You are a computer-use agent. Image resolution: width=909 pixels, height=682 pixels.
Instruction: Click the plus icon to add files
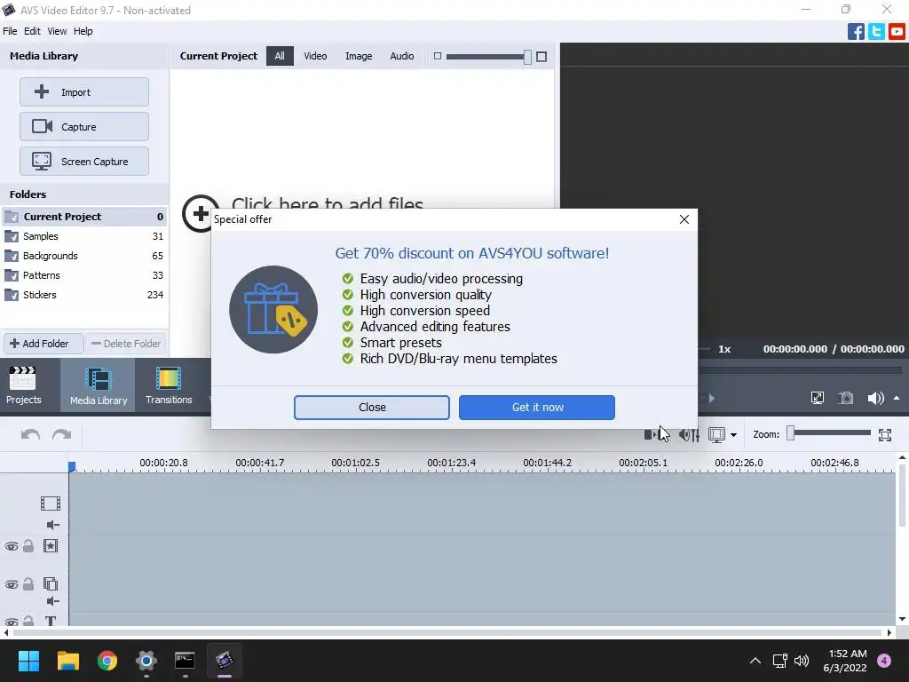(201, 213)
